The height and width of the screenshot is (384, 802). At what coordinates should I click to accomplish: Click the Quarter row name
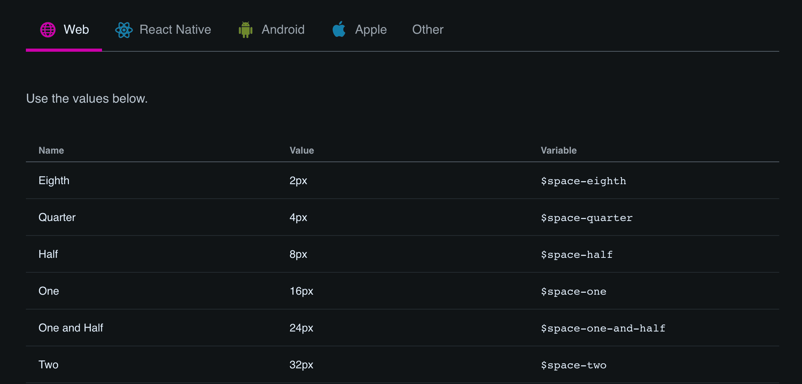(57, 217)
